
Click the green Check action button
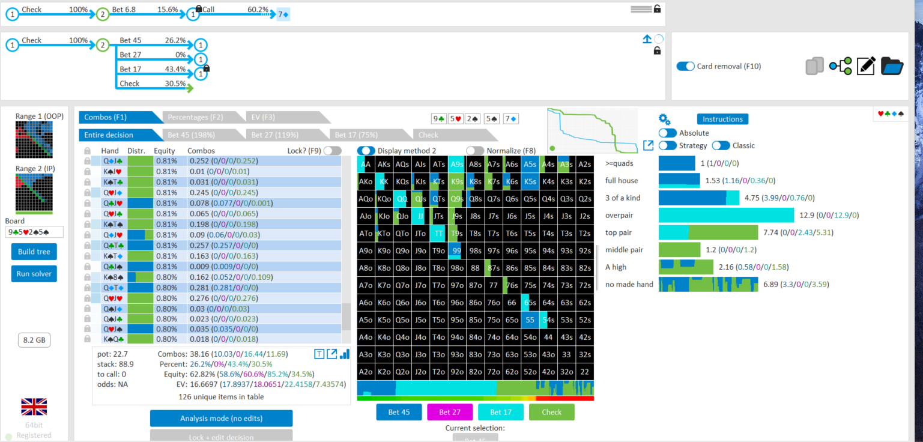pyautogui.click(x=551, y=412)
